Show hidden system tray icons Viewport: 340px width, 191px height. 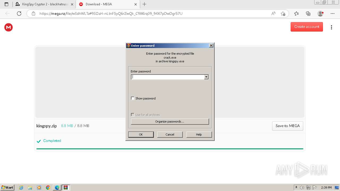click(x=296, y=188)
